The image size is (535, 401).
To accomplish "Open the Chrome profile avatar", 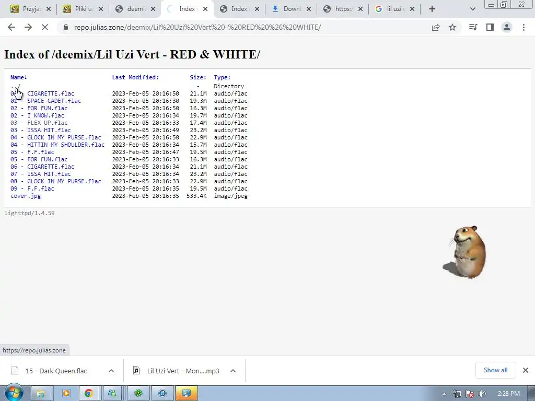I will pyautogui.click(x=507, y=27).
